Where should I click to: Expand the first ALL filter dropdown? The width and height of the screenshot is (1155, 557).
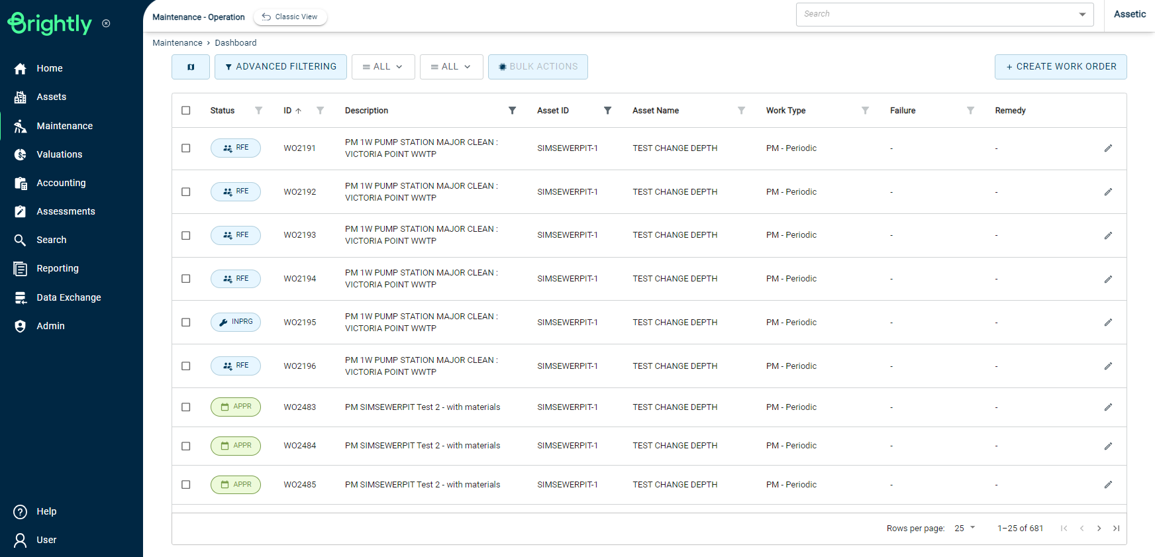[383, 67]
